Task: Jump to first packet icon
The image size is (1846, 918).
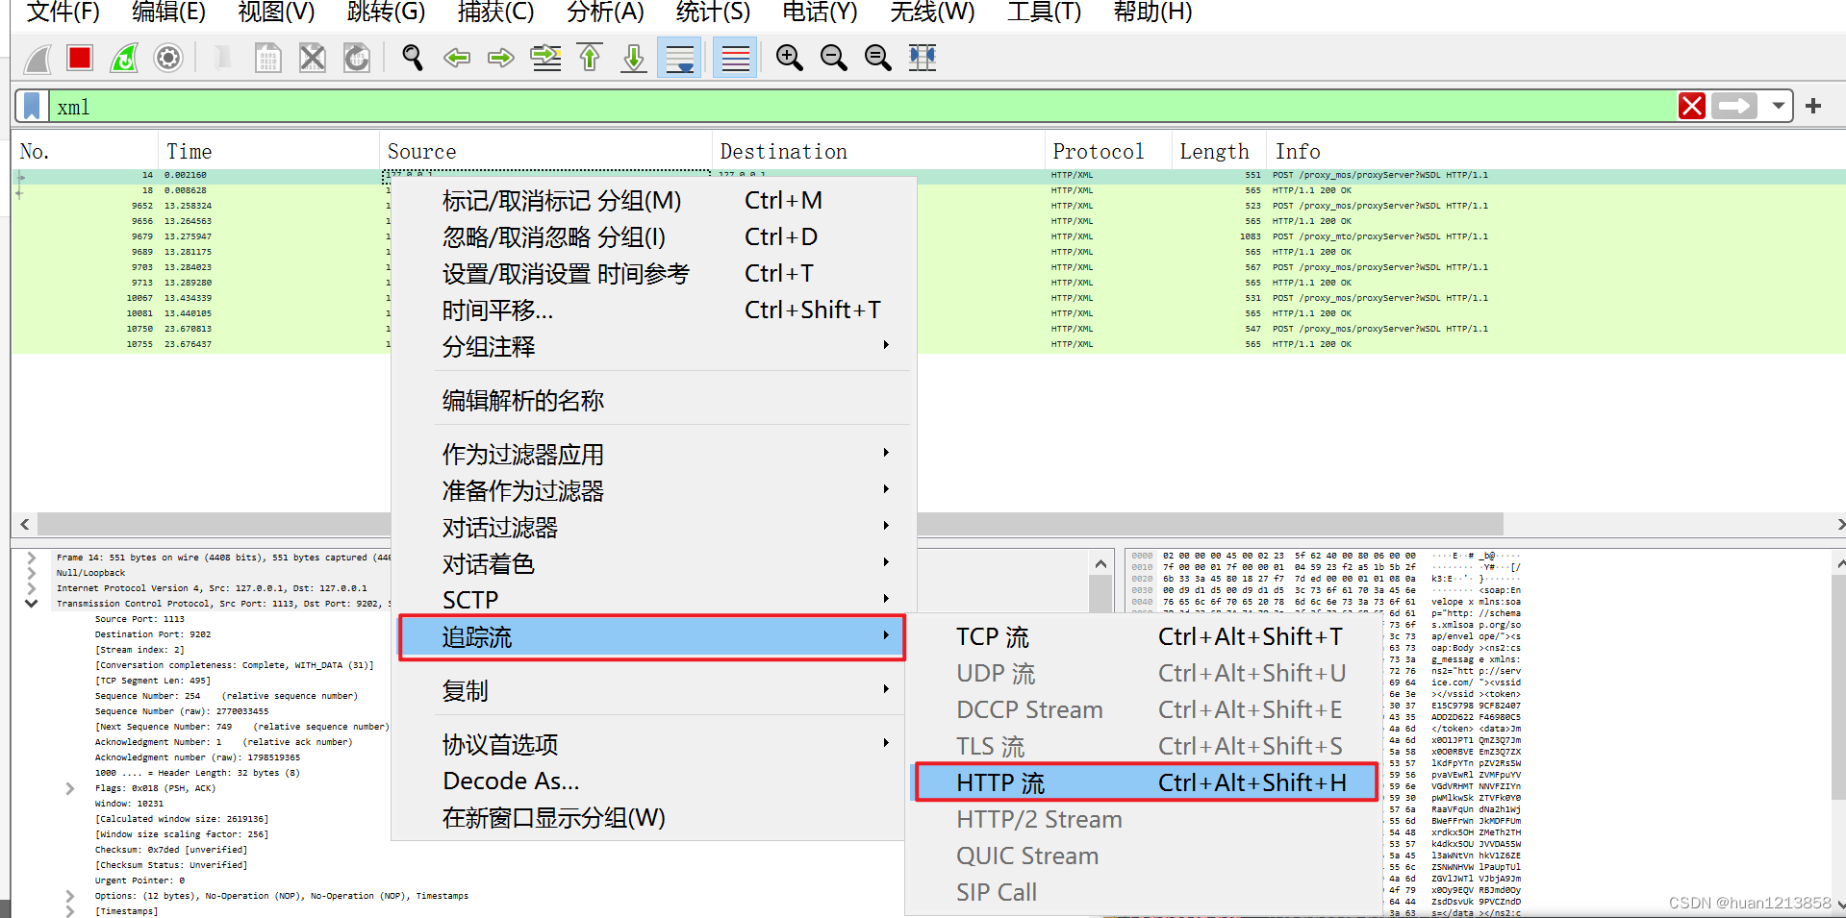Action: tap(590, 58)
